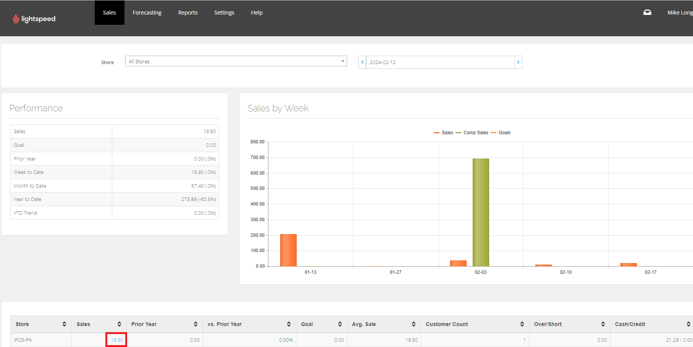Go to the previous date with left chevron

[362, 62]
